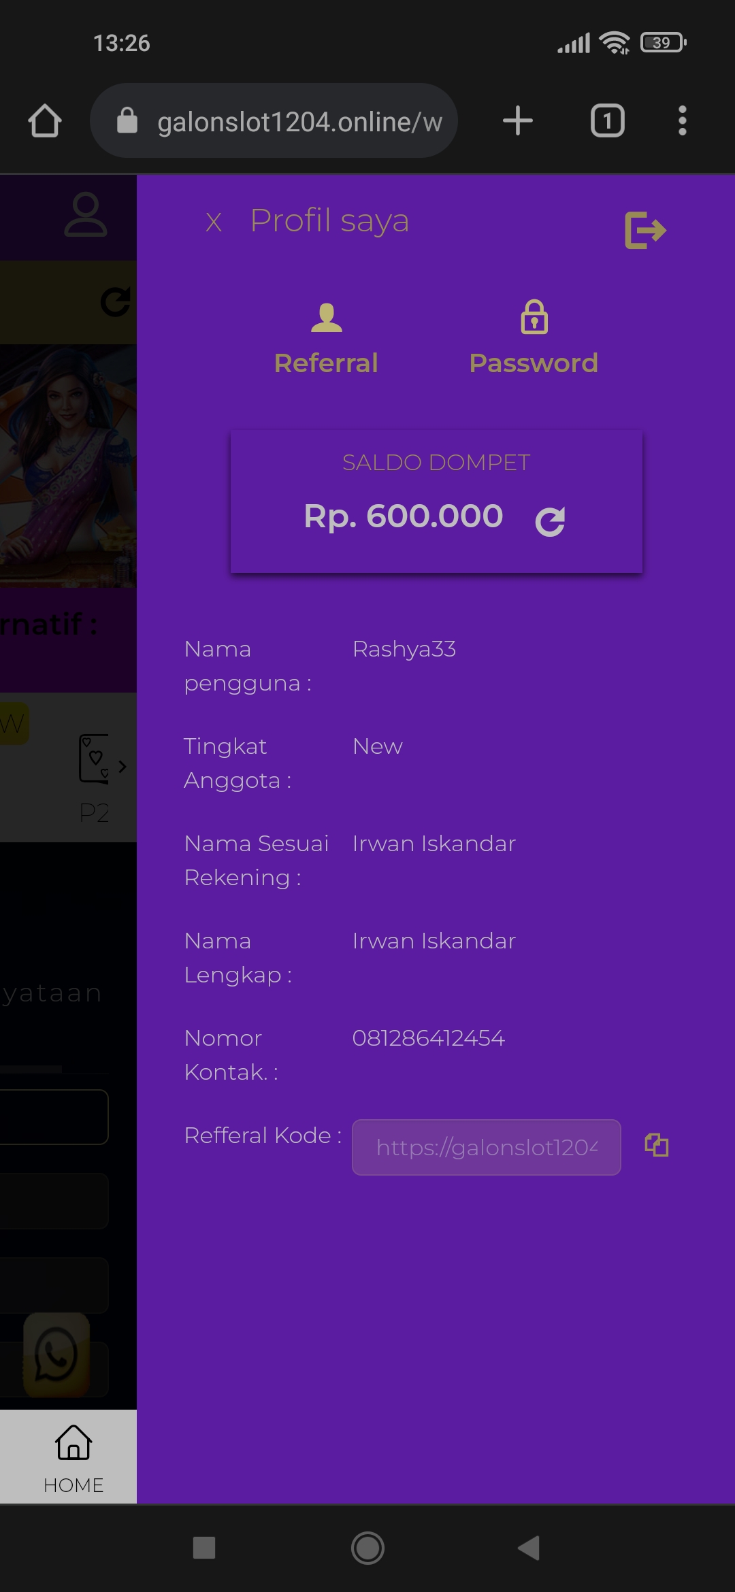The height and width of the screenshot is (1592, 735).
Task: Tap the Rp. 600.000 balance card
Action: click(436, 501)
